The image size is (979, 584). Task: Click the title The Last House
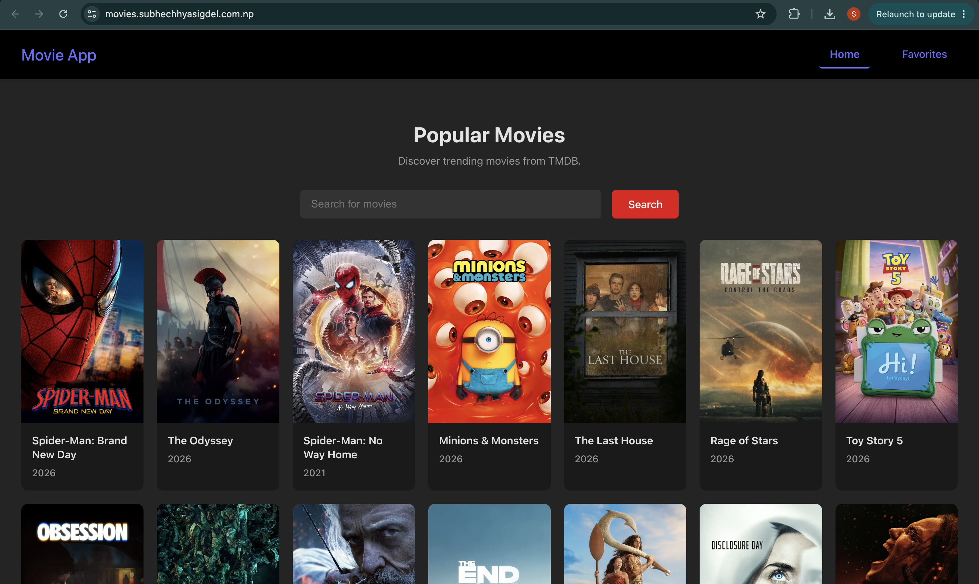click(614, 440)
